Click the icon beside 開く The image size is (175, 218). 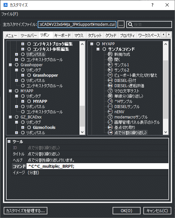110,59
